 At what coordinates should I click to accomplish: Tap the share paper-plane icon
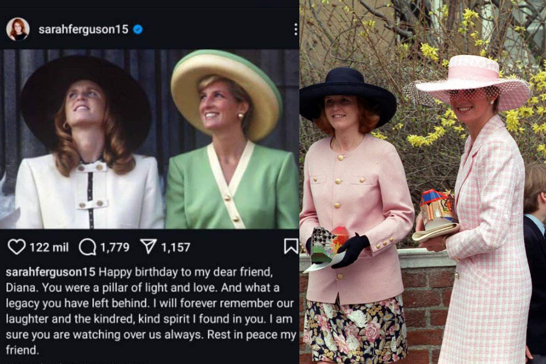tap(148, 247)
